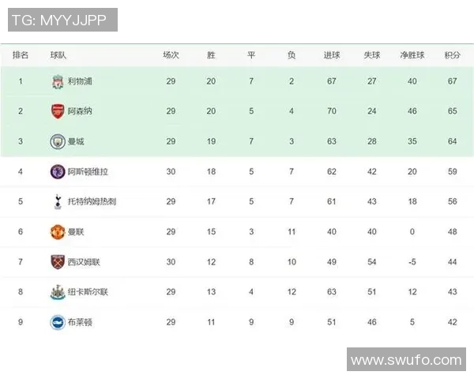
Task: Click the www.swufo.com watermark link
Action: pyautogui.click(x=405, y=360)
